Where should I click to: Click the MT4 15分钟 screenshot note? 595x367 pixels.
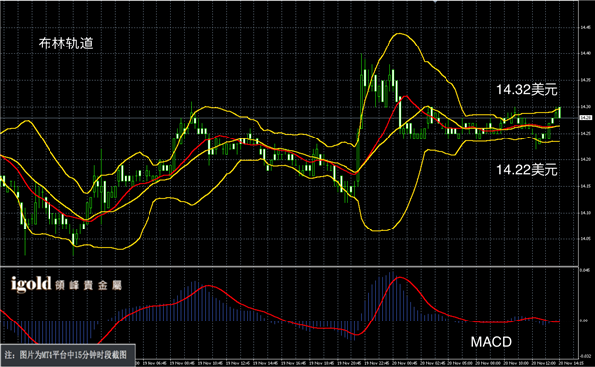[67, 355]
